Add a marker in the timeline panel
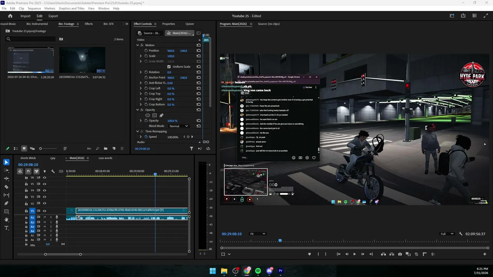493x277 pixels. coord(45,171)
